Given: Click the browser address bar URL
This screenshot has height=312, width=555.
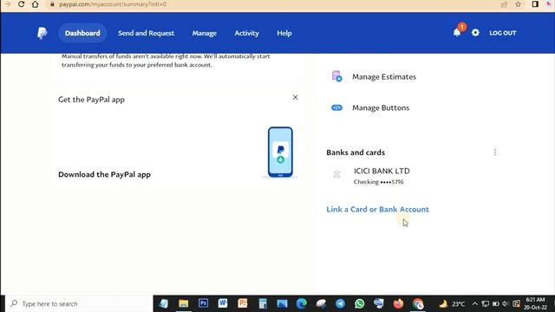Looking at the screenshot, I should point(113,4).
